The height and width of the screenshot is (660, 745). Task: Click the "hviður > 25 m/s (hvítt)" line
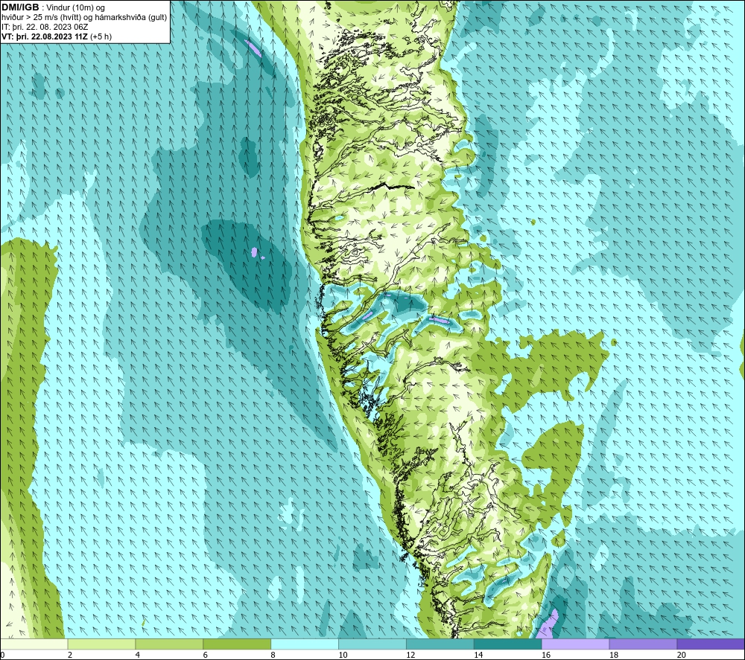41,18
